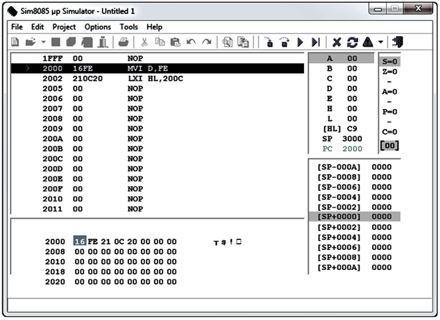This screenshot has width=440, height=320.
Task: Click the Run play triangle icon
Action: 301,42
